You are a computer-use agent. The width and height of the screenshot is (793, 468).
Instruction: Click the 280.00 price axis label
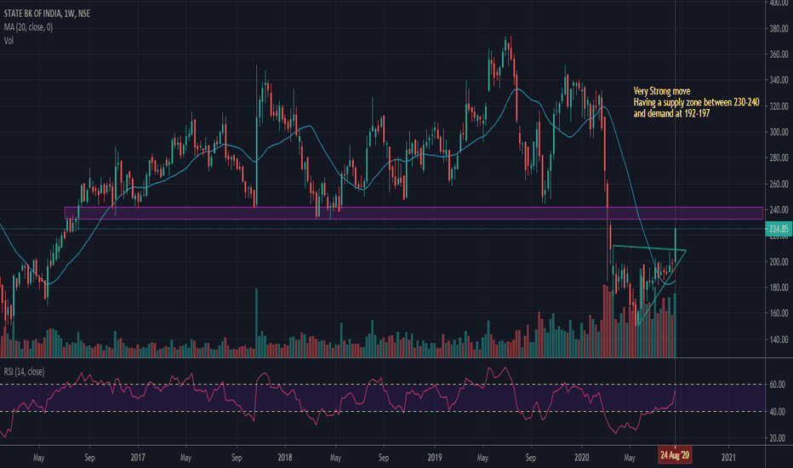779,158
